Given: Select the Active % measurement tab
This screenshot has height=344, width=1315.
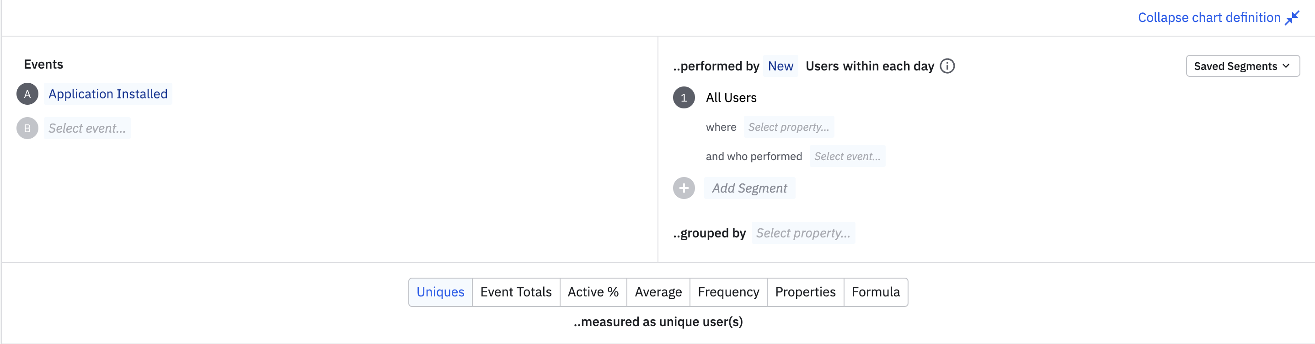Looking at the screenshot, I should coord(593,292).
